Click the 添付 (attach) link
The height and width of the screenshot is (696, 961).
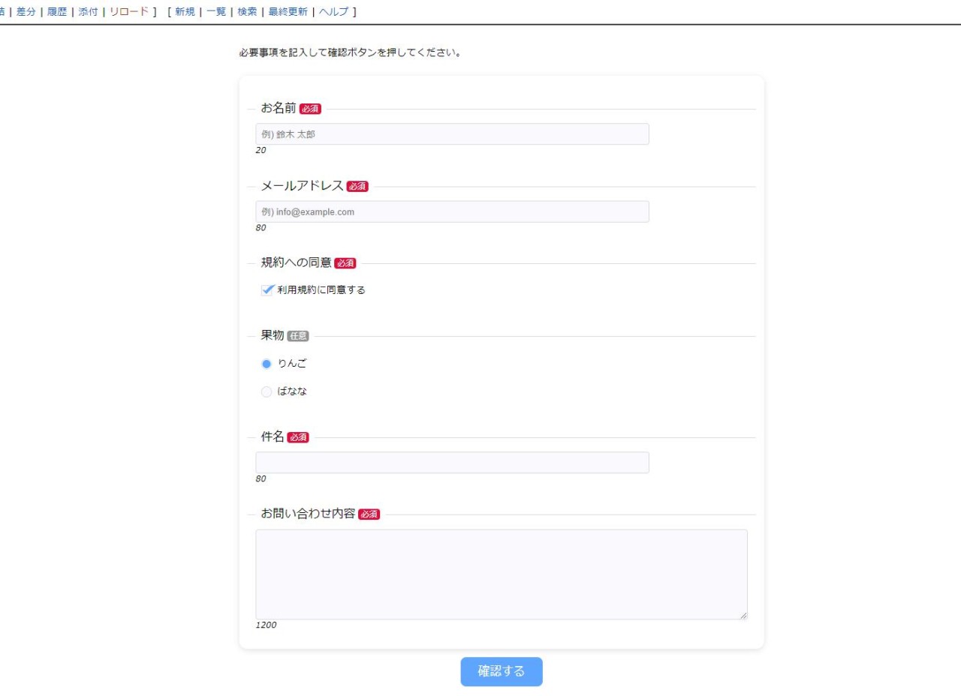tap(88, 12)
